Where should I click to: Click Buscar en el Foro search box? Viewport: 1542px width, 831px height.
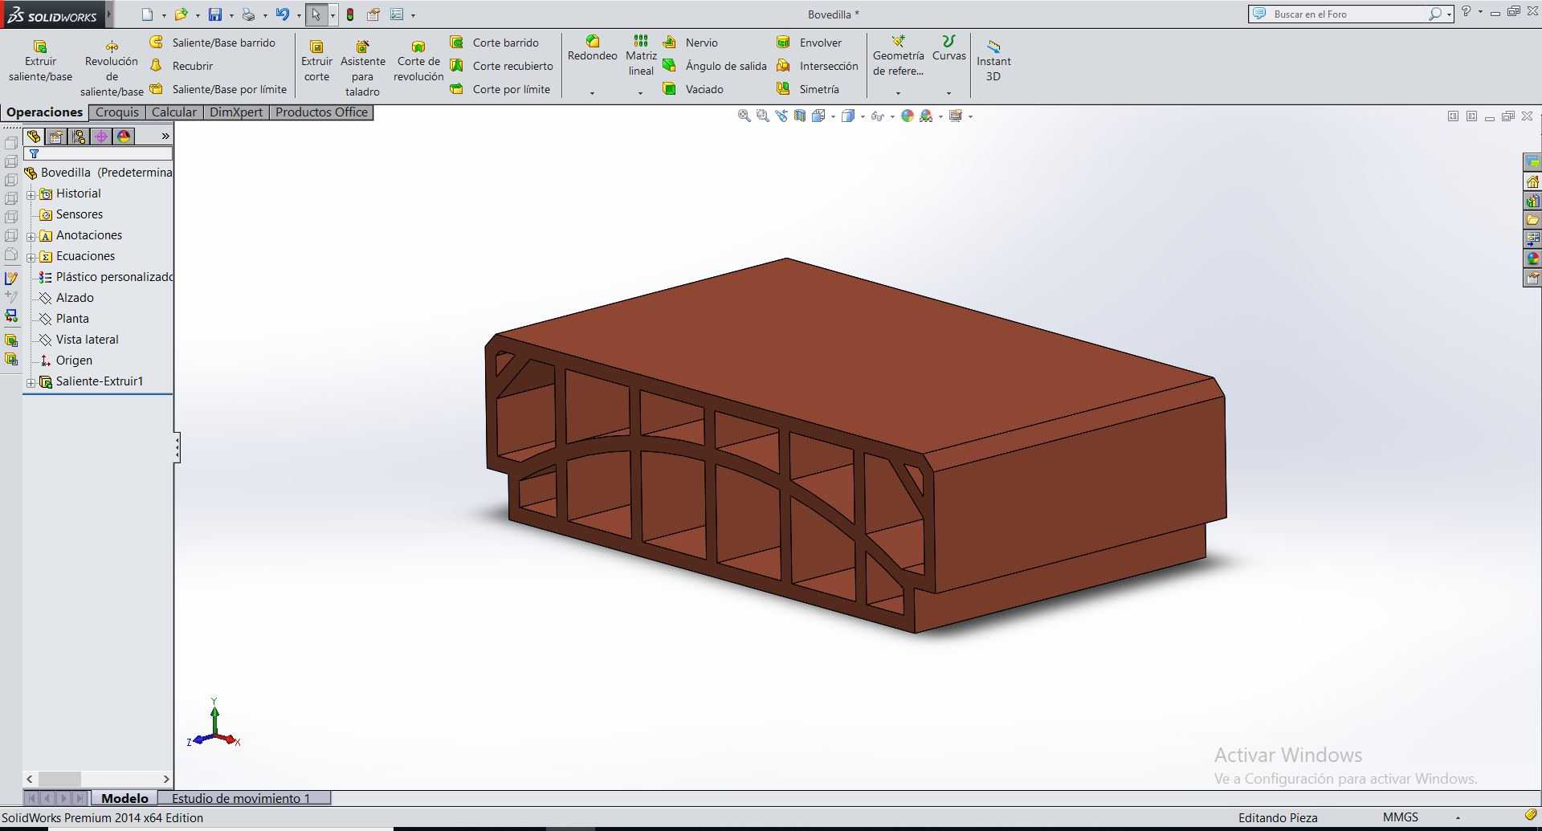coord(1349,14)
